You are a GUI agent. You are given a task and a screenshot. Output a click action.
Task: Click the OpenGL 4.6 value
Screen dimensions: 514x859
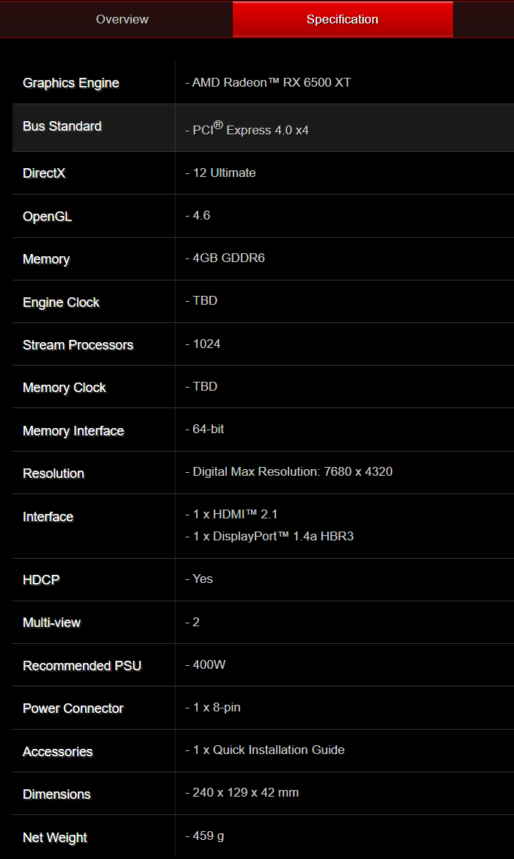click(x=198, y=215)
